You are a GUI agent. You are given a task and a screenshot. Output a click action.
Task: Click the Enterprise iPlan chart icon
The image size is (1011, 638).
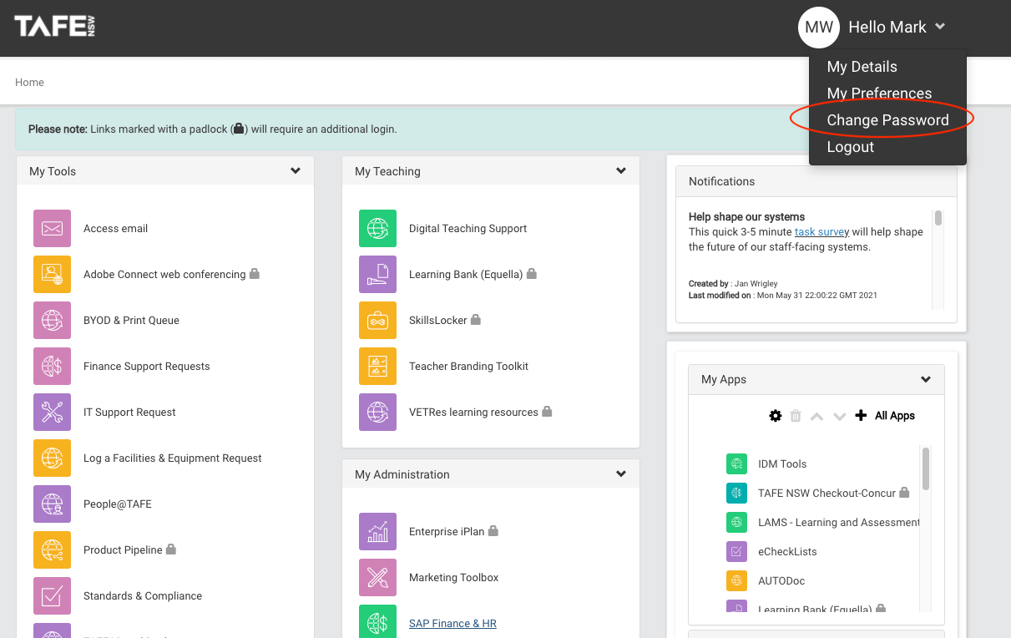tap(377, 531)
